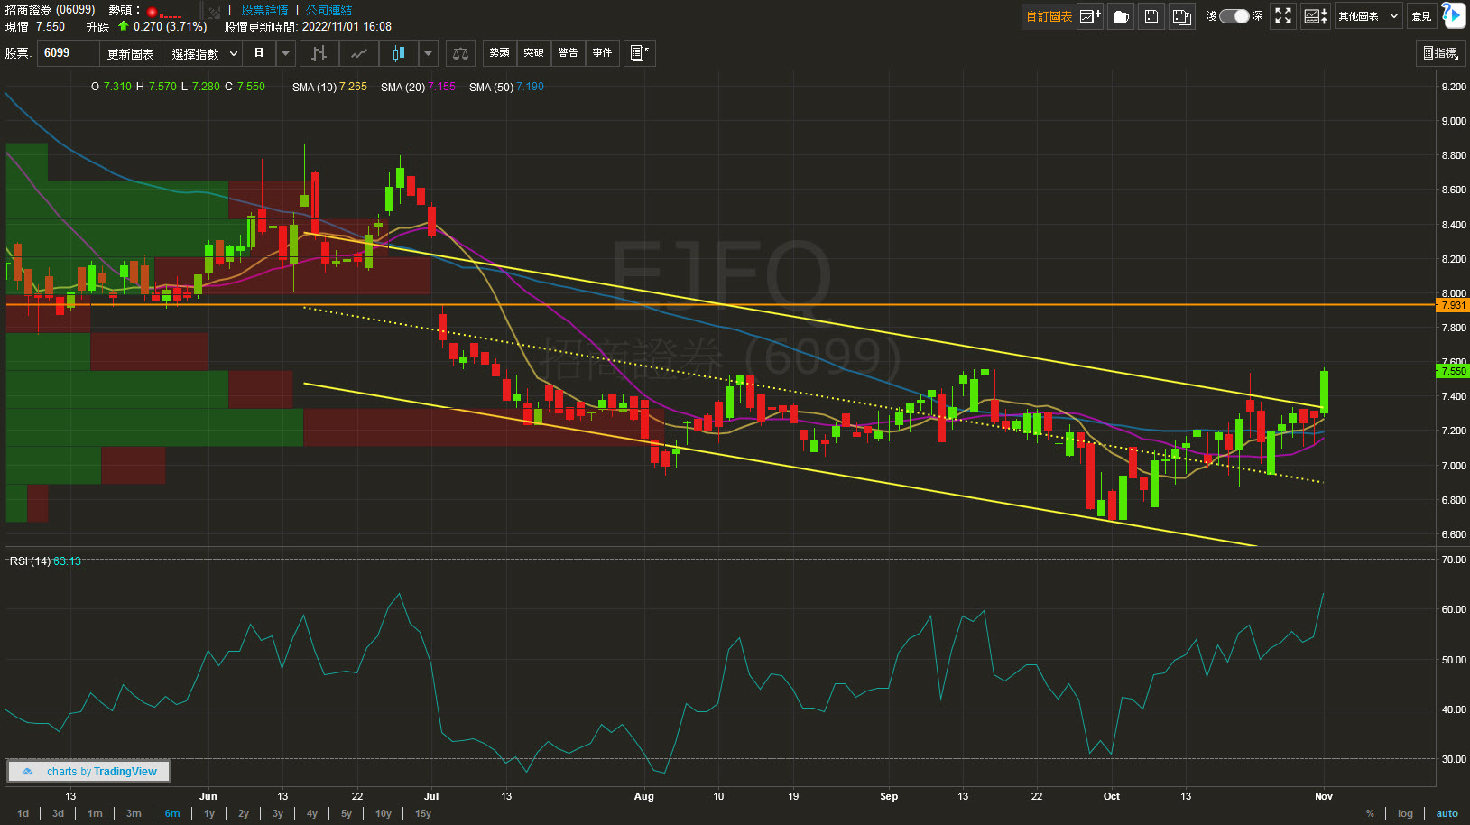1470x825 pixels.
Task: Click the red momentum indicator dot
Action: point(152,13)
